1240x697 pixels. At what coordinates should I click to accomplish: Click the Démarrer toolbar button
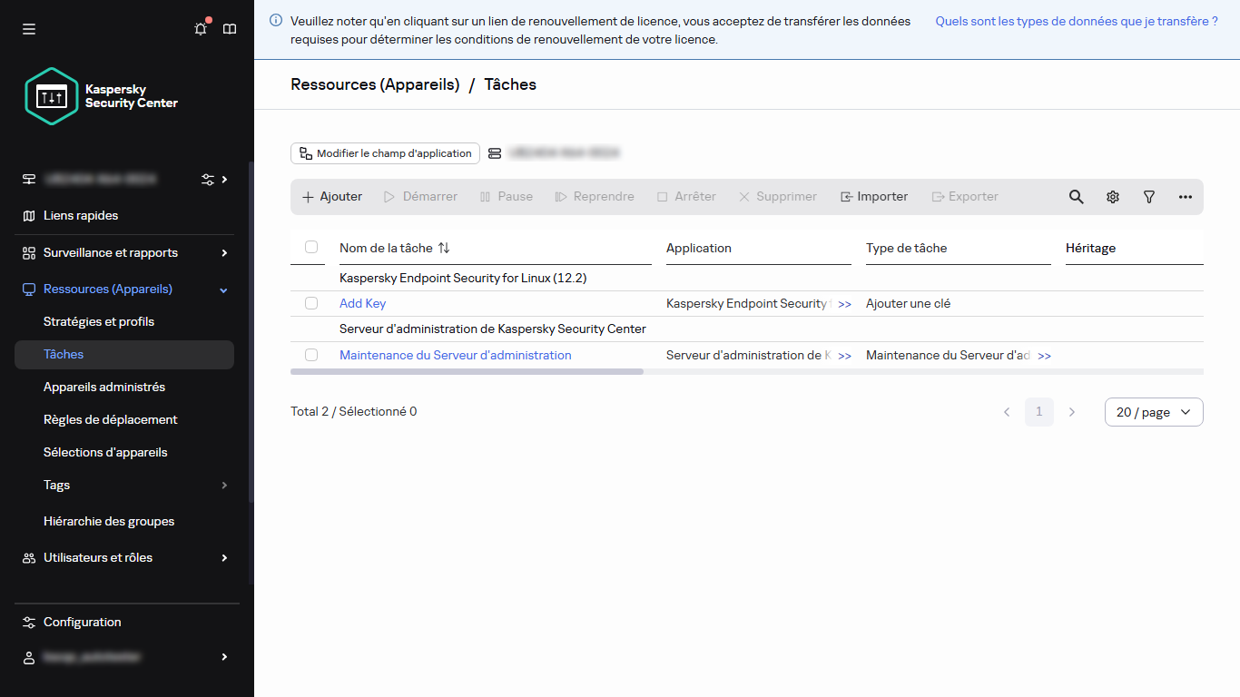[x=420, y=197]
